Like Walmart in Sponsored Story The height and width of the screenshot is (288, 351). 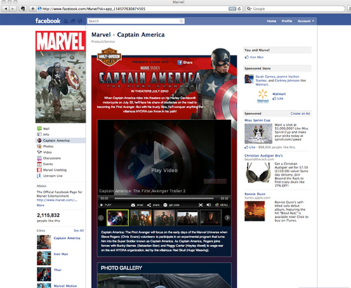tap(278, 98)
